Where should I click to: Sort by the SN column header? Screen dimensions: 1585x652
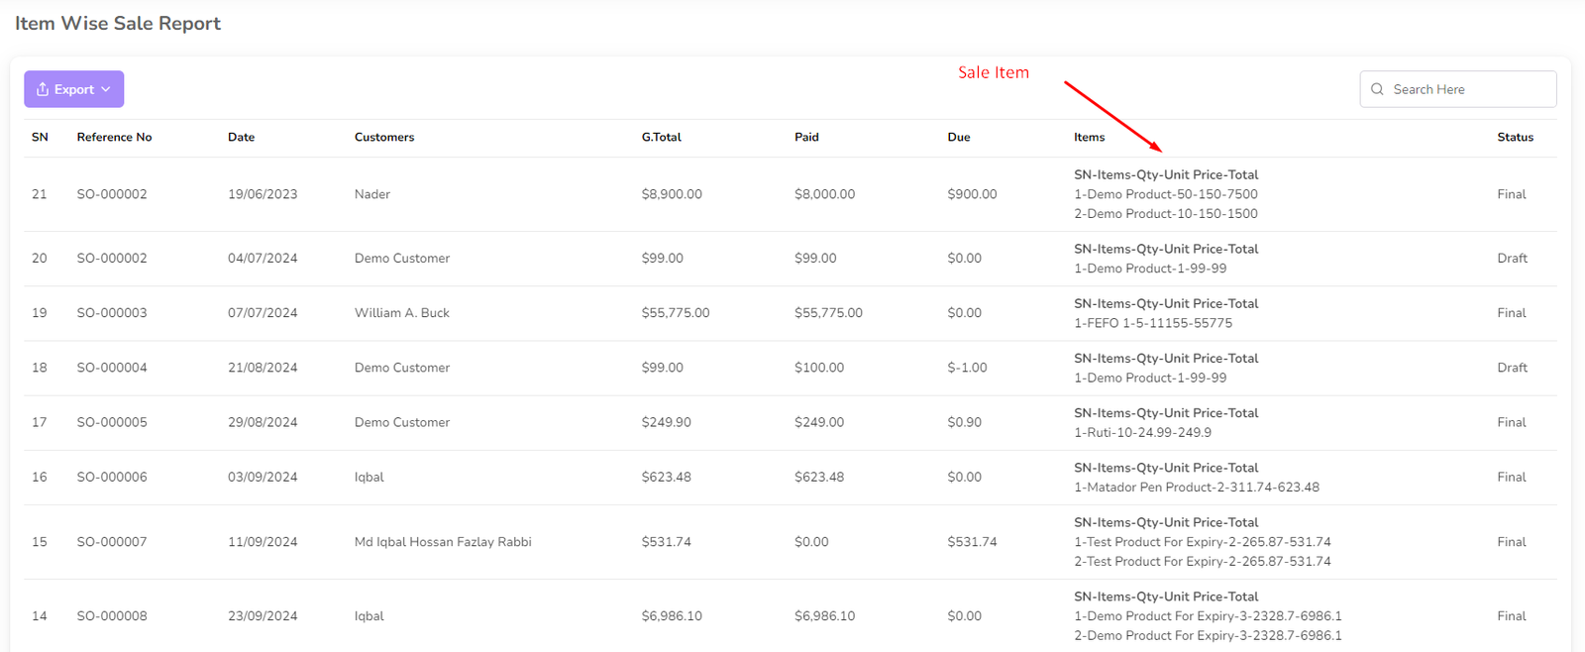40,138
